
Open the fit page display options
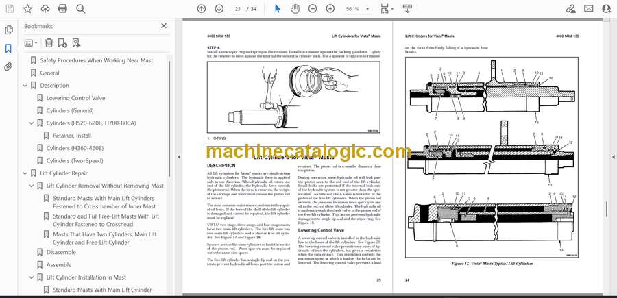387,9
